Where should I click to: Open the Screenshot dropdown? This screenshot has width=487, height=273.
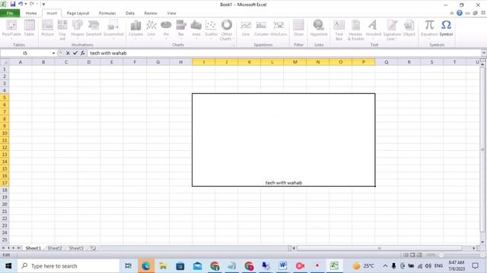pyautogui.click(x=113, y=29)
